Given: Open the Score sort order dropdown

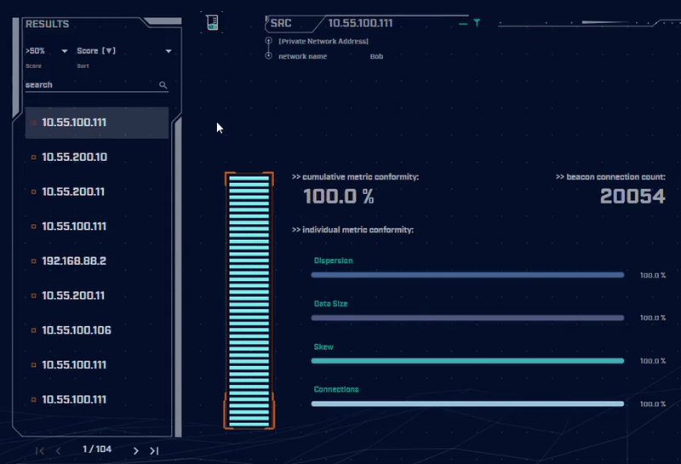Looking at the screenshot, I should pyautogui.click(x=124, y=51).
